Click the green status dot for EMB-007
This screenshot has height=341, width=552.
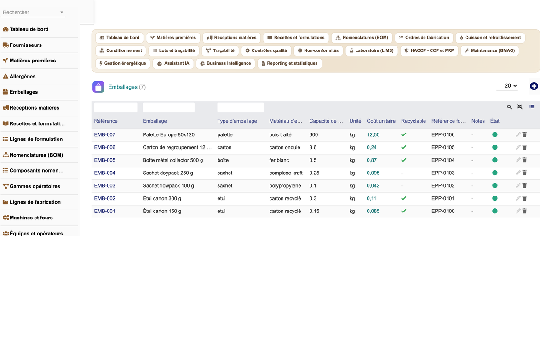coord(495,135)
